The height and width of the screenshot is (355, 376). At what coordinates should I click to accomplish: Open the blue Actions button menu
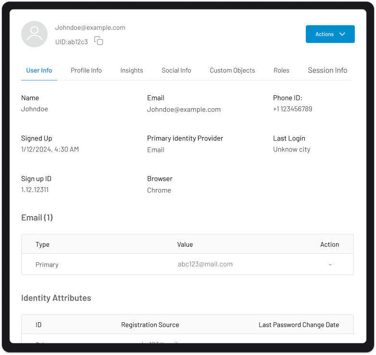coord(330,34)
